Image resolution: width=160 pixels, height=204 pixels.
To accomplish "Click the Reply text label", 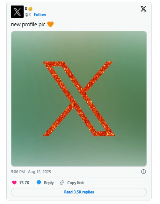I will 49,183.
